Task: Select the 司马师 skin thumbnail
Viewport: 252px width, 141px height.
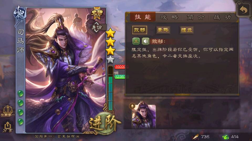Action: (x=144, y=116)
